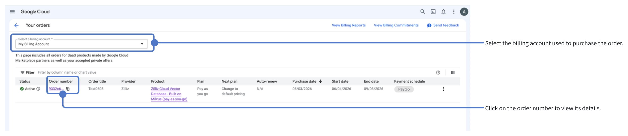The width and height of the screenshot is (628, 136).
Task: Expand the Select a billing account dropdown
Action: point(81,44)
